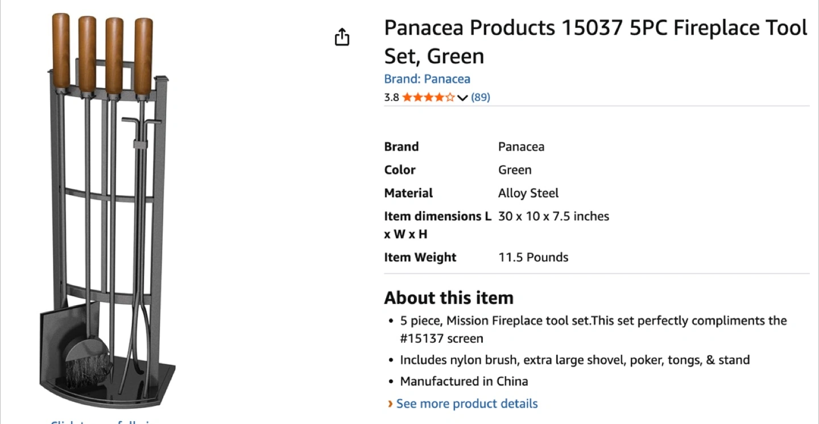Screen dimensions: 819x424
Task: Click the orange star rating icons
Action: 428,97
